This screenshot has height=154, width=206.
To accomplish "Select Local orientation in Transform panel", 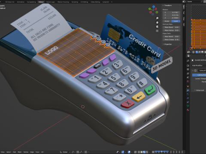I will [x=176, y=21].
